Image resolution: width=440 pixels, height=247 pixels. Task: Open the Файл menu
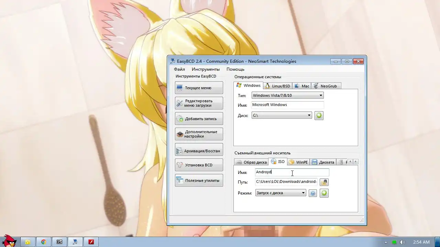pos(179,69)
